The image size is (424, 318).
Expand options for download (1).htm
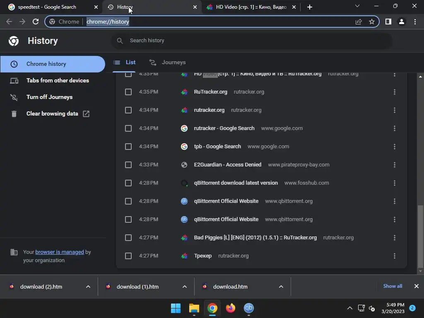point(185,287)
